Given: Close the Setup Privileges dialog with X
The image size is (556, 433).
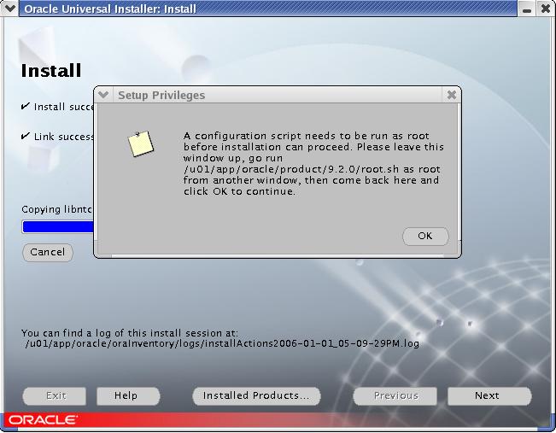Looking at the screenshot, I should coord(452,95).
